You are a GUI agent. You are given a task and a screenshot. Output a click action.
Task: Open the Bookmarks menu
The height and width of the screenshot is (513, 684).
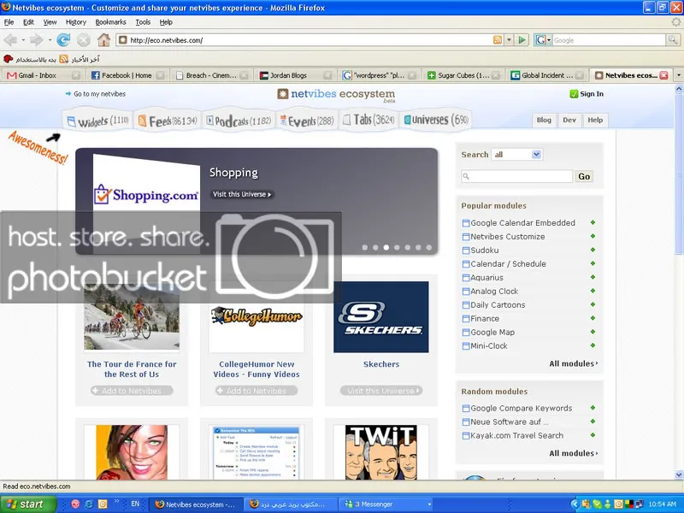(110, 21)
